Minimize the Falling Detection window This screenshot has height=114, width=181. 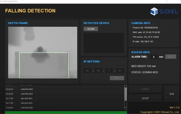(x=167, y=1)
